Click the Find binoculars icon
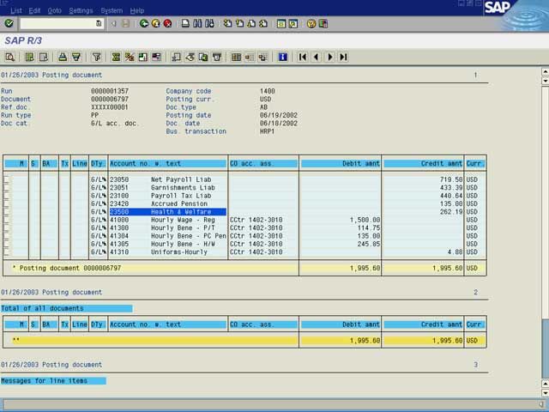549x412 pixels. [197, 23]
